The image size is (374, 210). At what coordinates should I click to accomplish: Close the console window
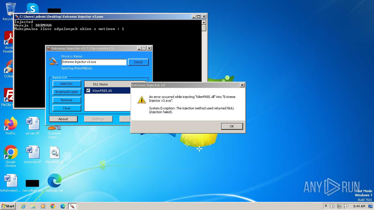[x=204, y=17]
